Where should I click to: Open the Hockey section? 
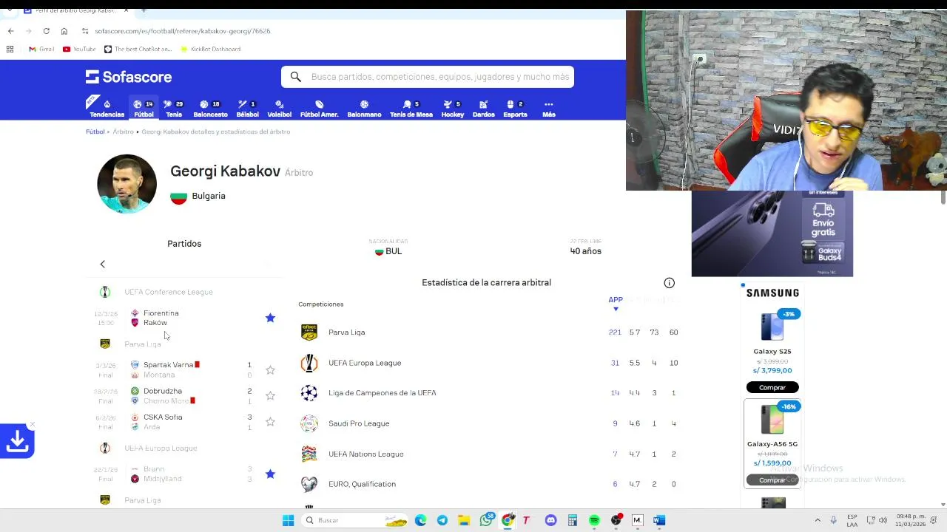tap(452, 109)
